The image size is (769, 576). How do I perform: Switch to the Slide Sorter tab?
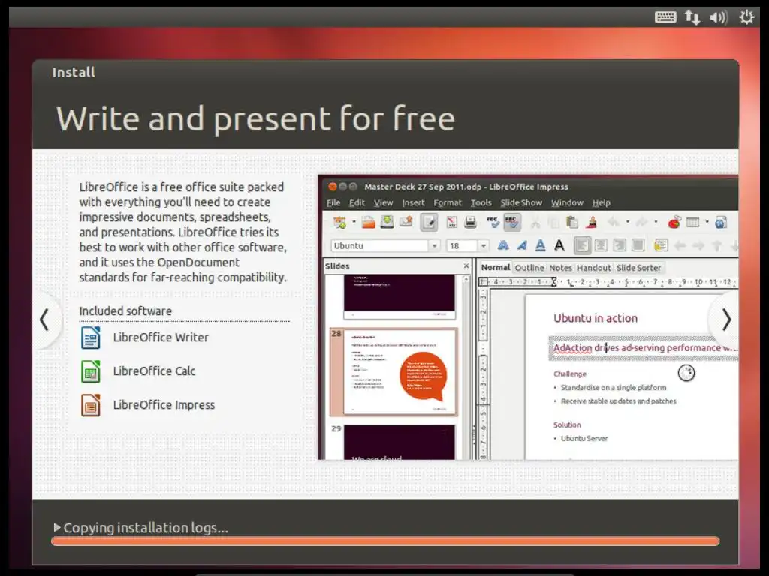[638, 268]
